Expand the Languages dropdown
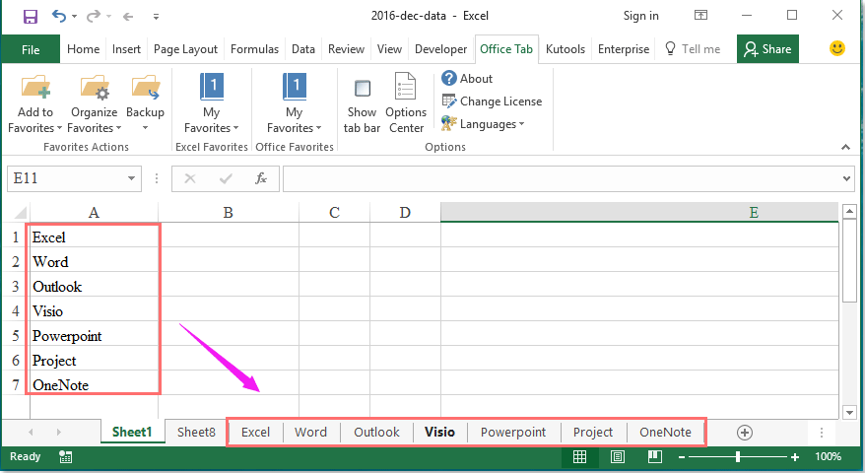The height and width of the screenshot is (473, 865). 483,123
